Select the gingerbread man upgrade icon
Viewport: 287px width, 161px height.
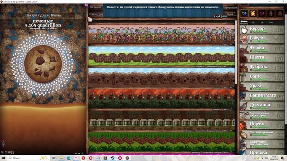coord(271,13)
